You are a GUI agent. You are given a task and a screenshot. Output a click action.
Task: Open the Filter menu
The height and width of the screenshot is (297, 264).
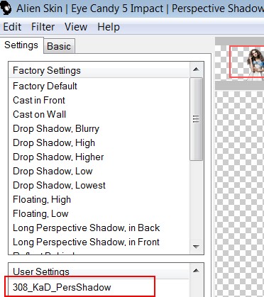[x=43, y=27]
